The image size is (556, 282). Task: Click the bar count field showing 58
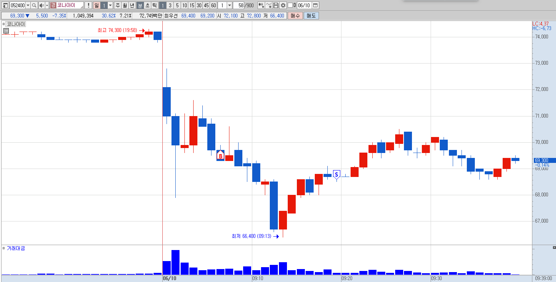(x=239, y=5)
